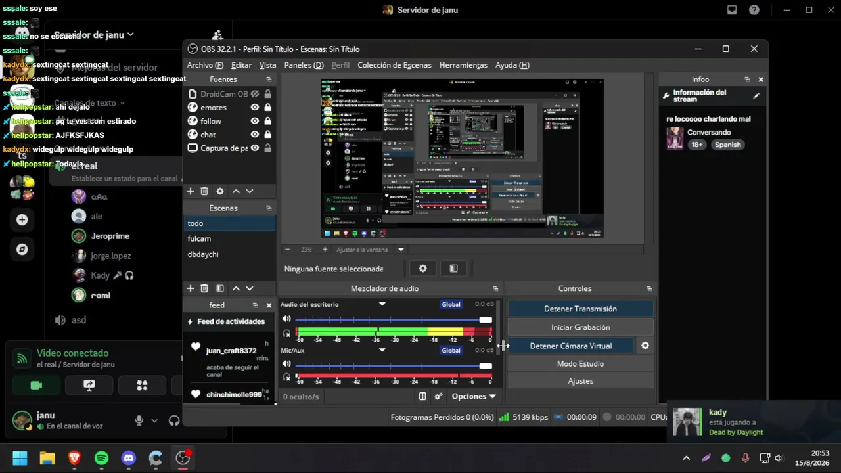Viewport: 841px width, 473px height.
Task: Open the Archivo menu
Action: pyautogui.click(x=205, y=65)
